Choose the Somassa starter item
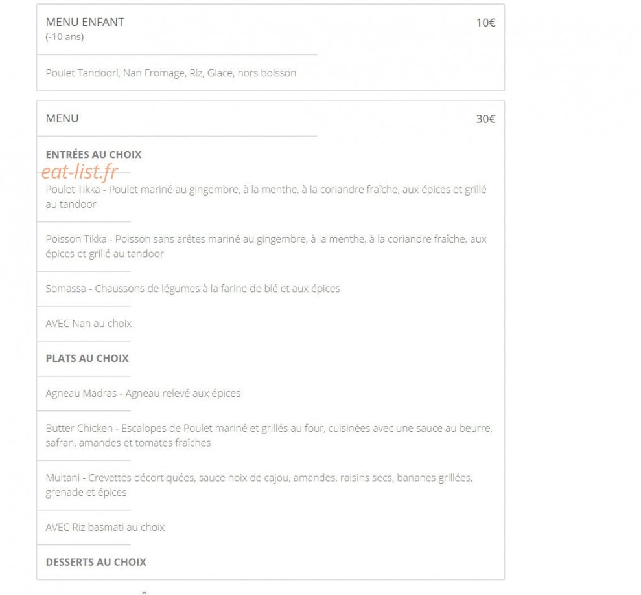Viewport: 641px width, 595px height. (x=192, y=288)
